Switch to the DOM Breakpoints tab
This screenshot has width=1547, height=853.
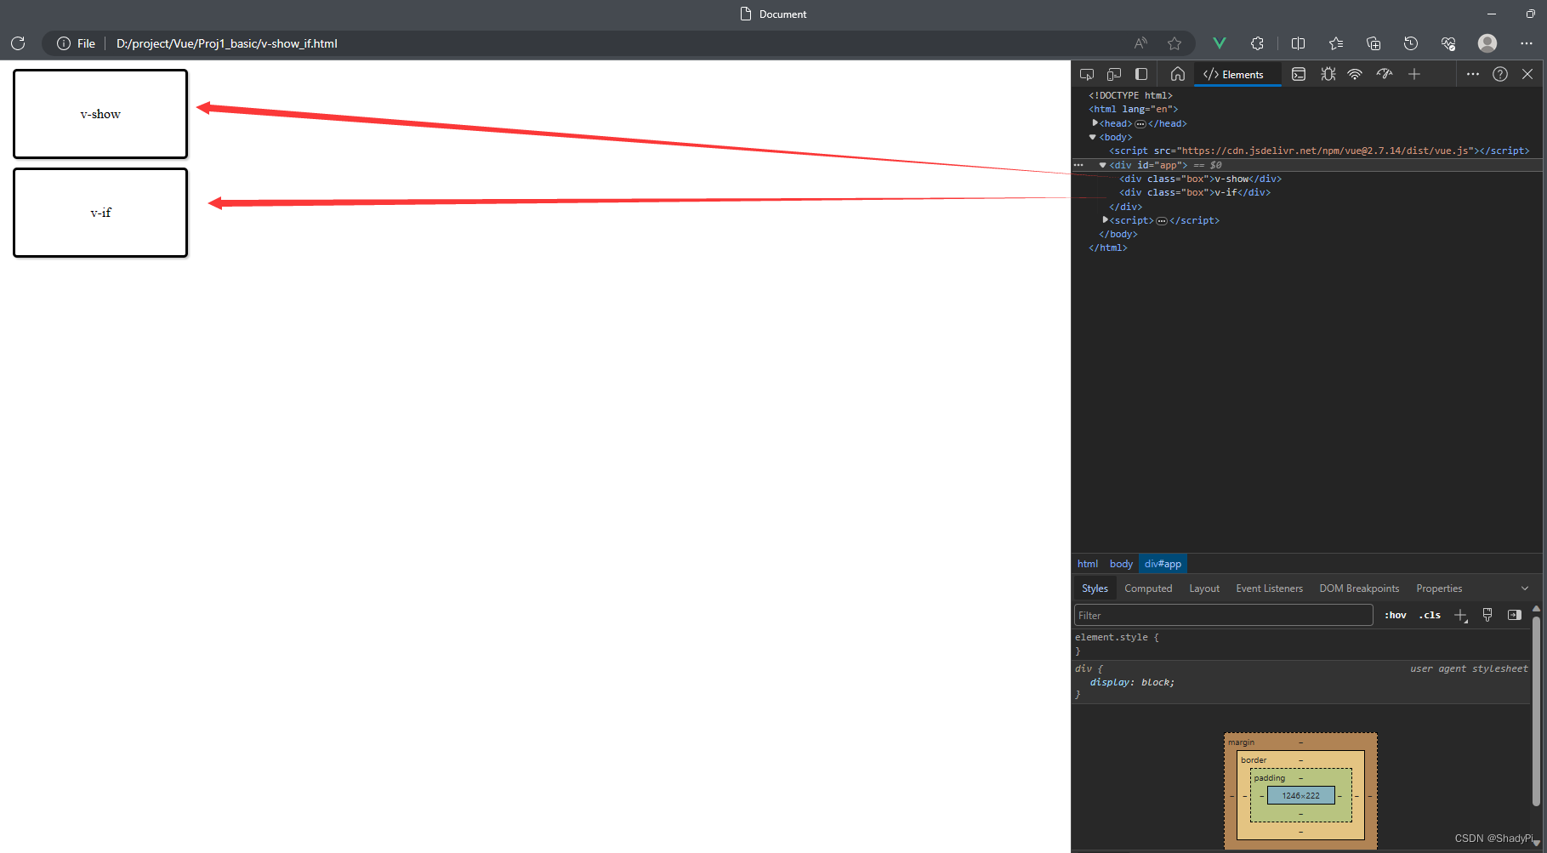point(1359,589)
